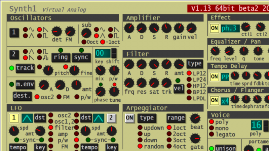The image size is (269, 151).
Task: Click the sub oscillator level knob
Action: [86, 33]
